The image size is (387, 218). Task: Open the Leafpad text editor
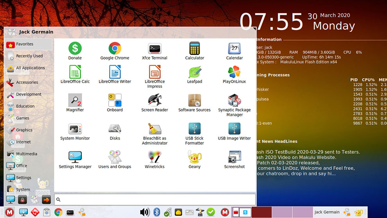(x=195, y=74)
